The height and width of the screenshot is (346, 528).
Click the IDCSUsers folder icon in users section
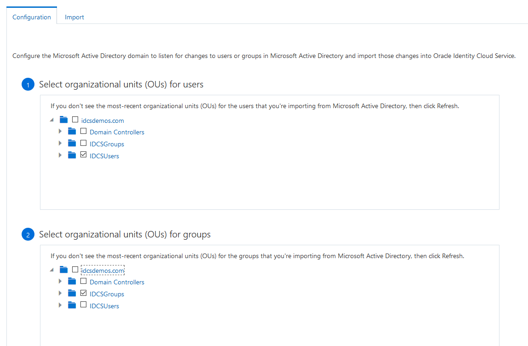tap(72, 156)
